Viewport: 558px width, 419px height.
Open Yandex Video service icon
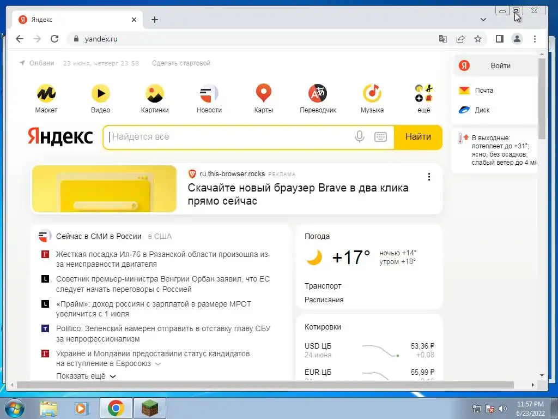(x=100, y=93)
